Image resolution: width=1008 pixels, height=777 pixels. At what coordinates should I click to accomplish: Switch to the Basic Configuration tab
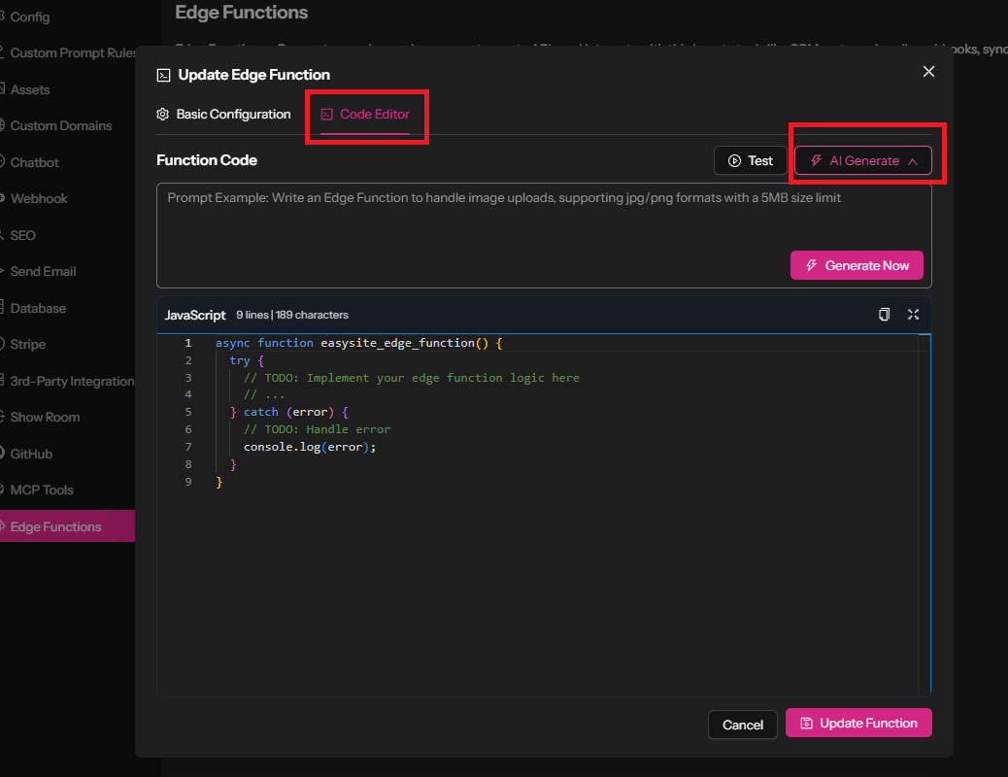coord(223,115)
